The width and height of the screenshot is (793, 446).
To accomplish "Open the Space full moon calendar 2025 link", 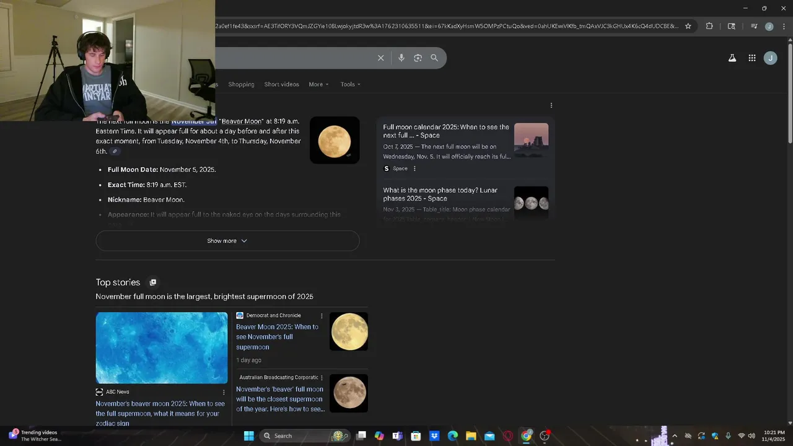I will 446,131.
